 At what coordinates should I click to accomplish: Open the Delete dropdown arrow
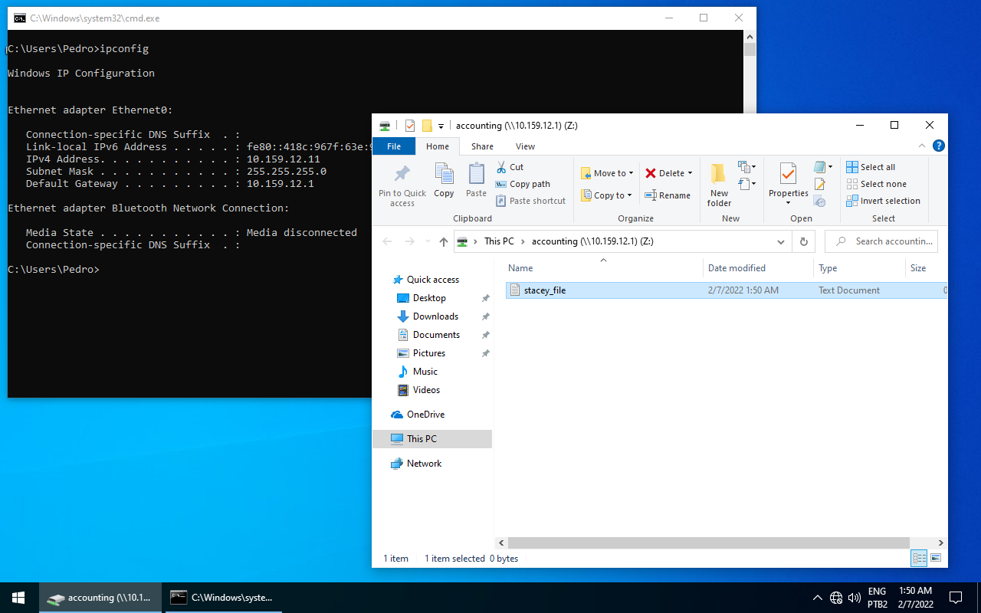coord(690,173)
